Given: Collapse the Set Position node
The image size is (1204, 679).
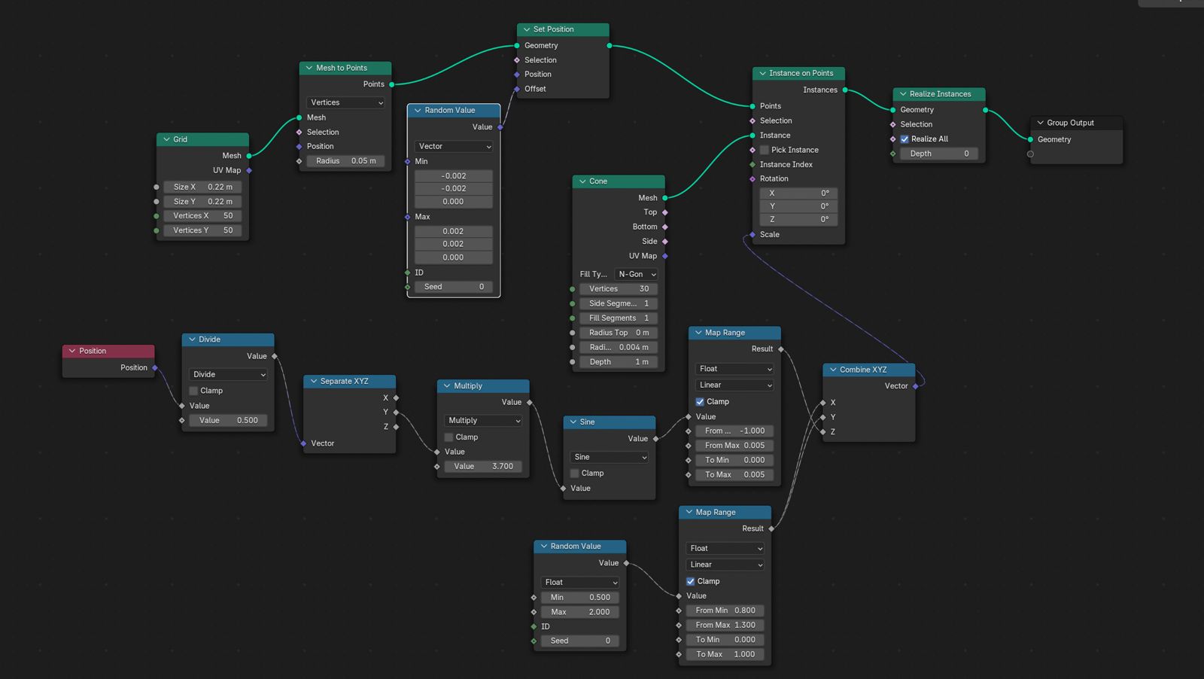Looking at the screenshot, I should (x=525, y=29).
